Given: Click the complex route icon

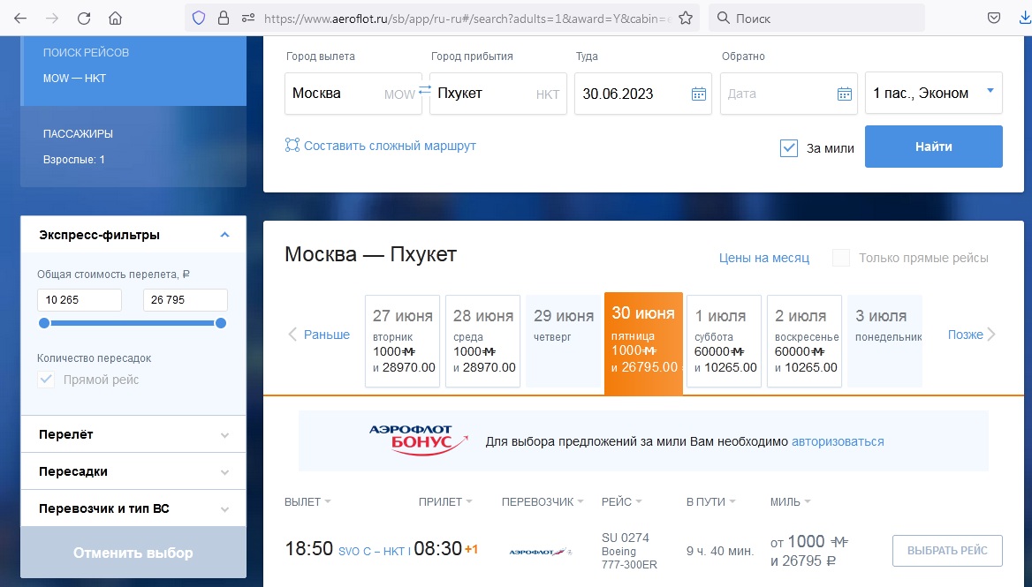Looking at the screenshot, I should click(292, 146).
